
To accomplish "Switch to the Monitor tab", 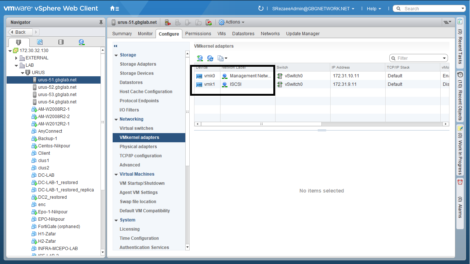I will 145,34.
